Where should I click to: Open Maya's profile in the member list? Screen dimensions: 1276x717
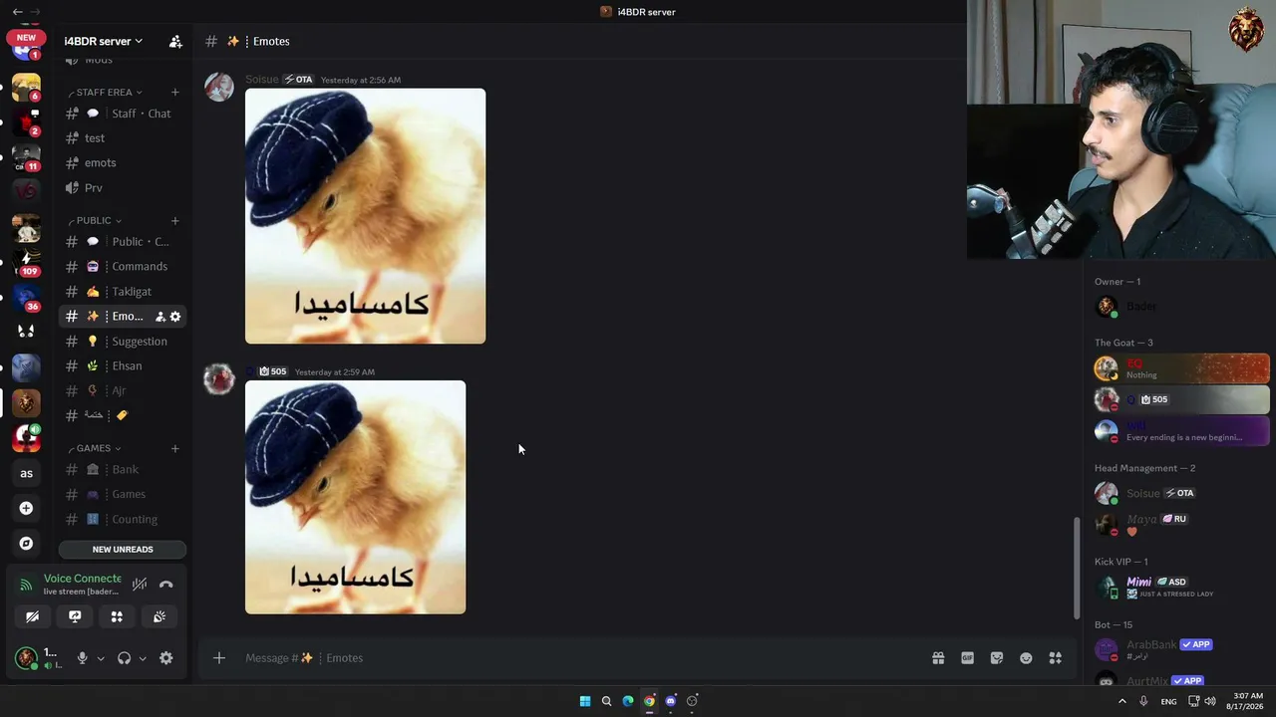point(1181,524)
